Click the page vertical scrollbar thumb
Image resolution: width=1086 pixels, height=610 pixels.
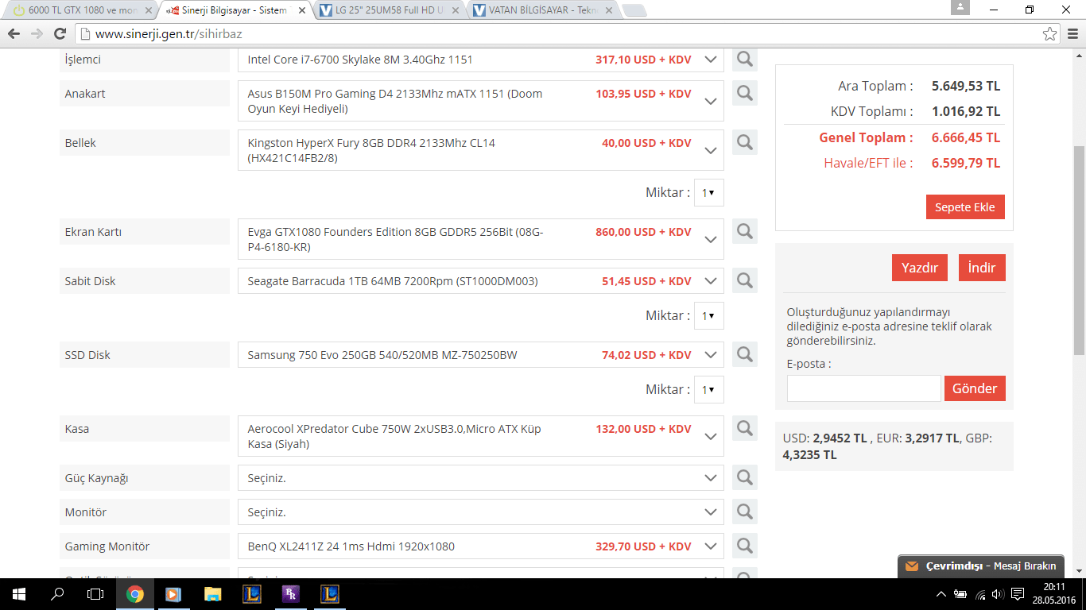pos(1079,250)
